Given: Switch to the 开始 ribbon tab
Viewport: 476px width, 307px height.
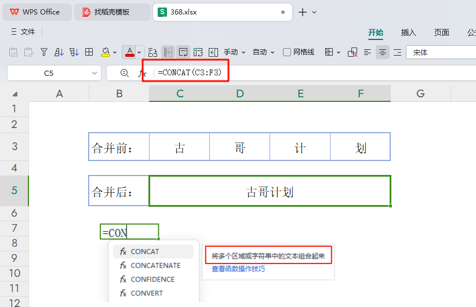Looking at the screenshot, I should [x=376, y=32].
